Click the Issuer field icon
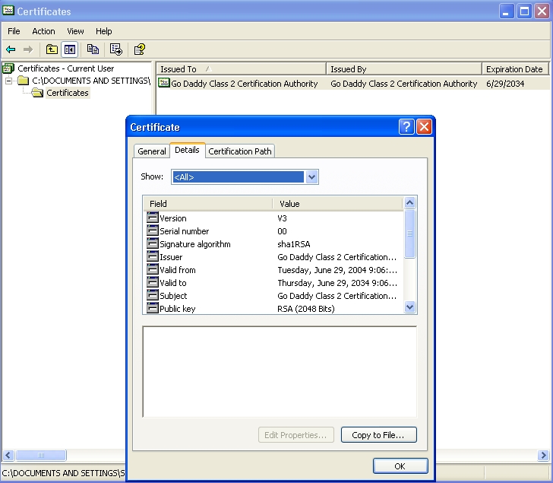 tap(153, 256)
